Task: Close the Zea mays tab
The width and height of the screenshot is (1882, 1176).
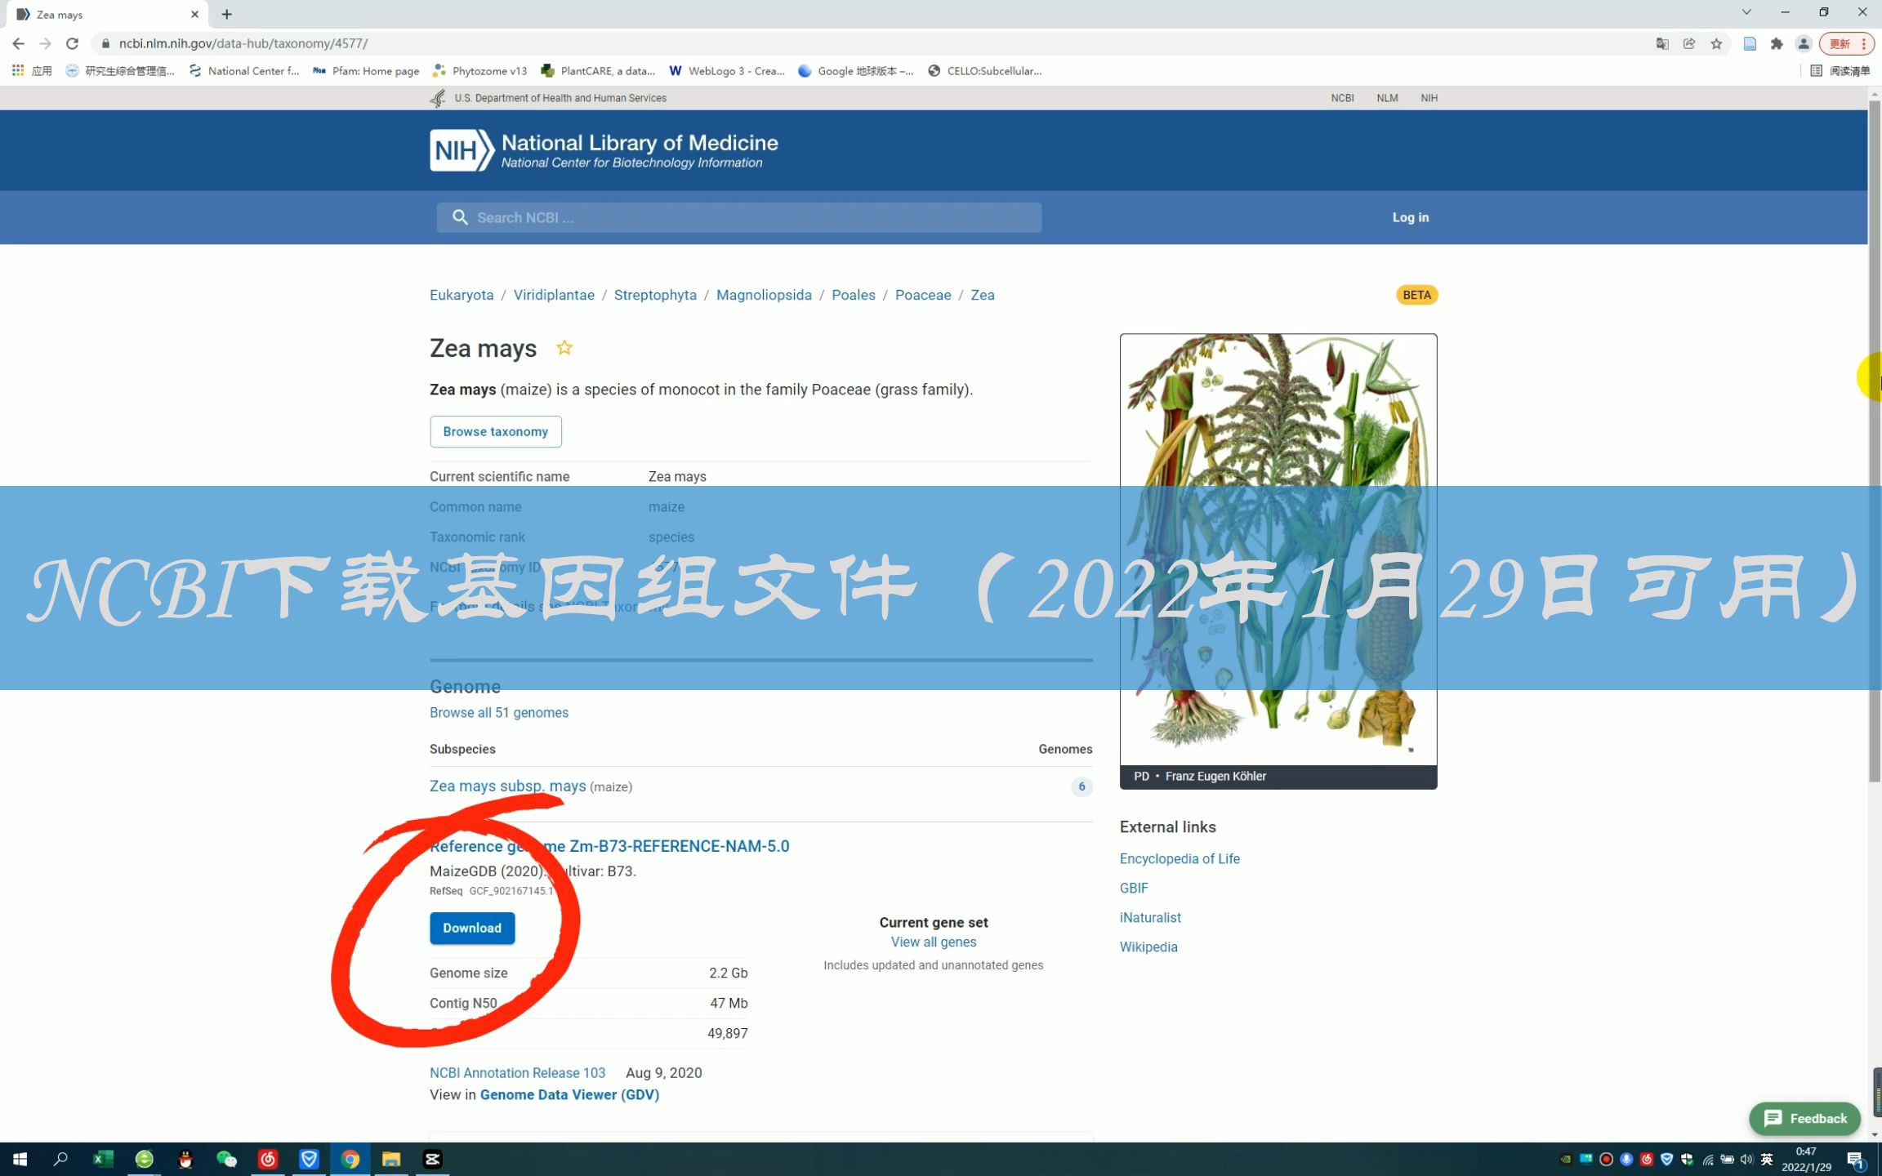Action: point(194,15)
